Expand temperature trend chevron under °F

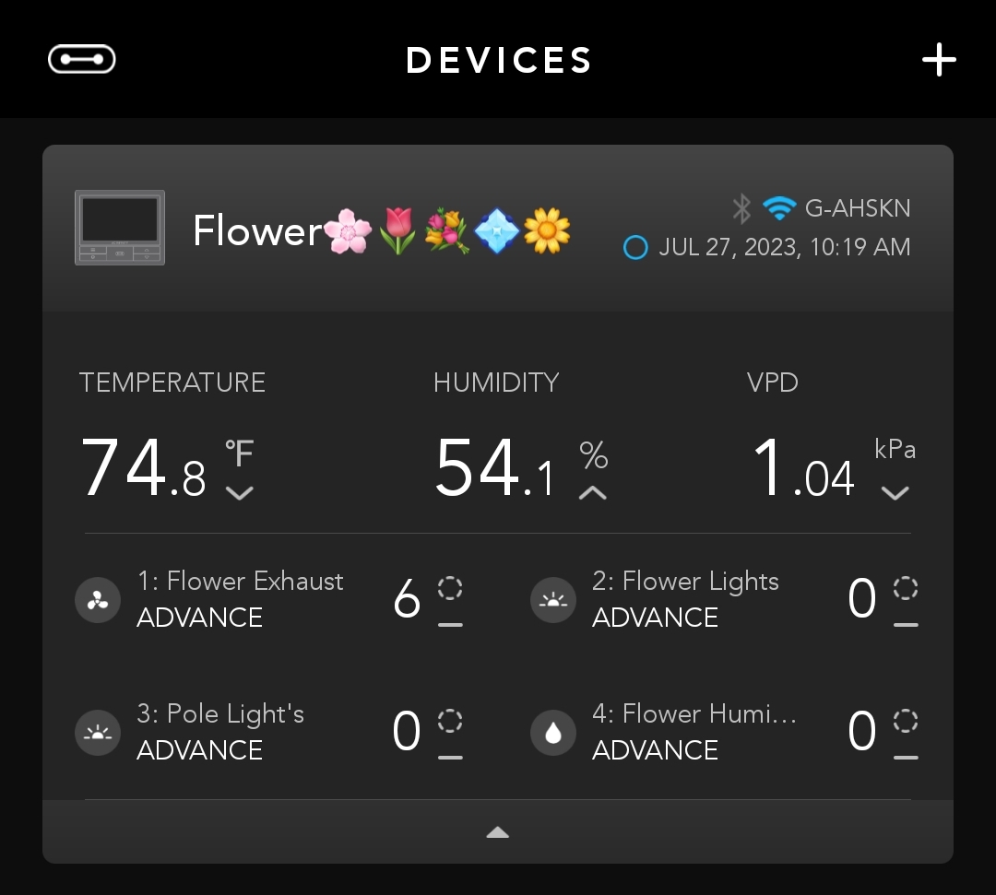tap(240, 492)
